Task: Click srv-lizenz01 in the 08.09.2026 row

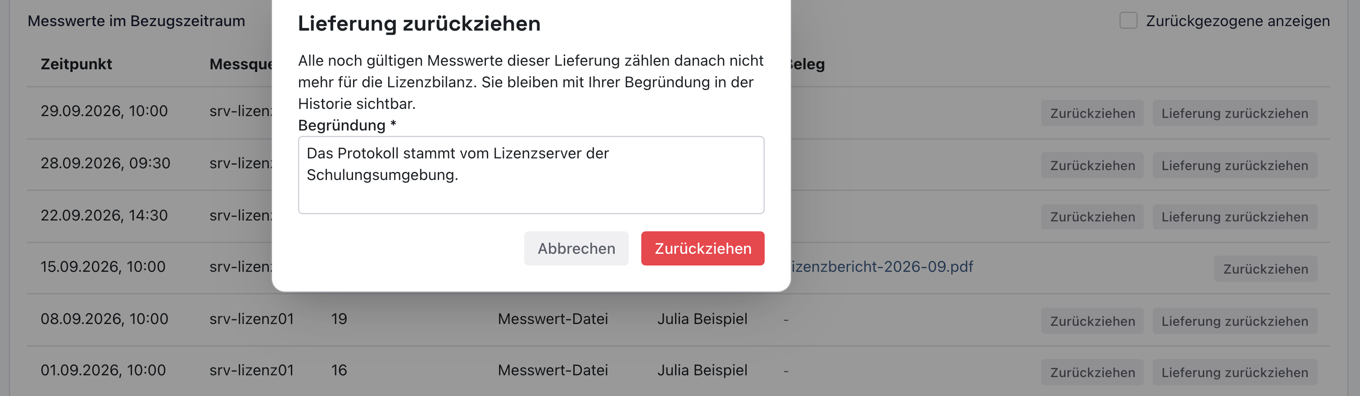Action: 251,319
